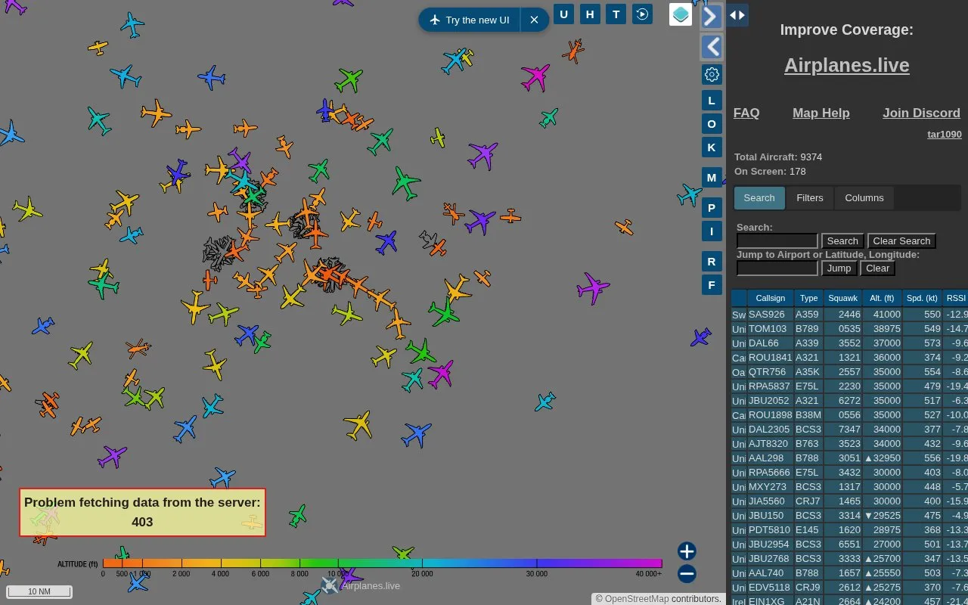Open the map layers selector icon

pos(681,14)
